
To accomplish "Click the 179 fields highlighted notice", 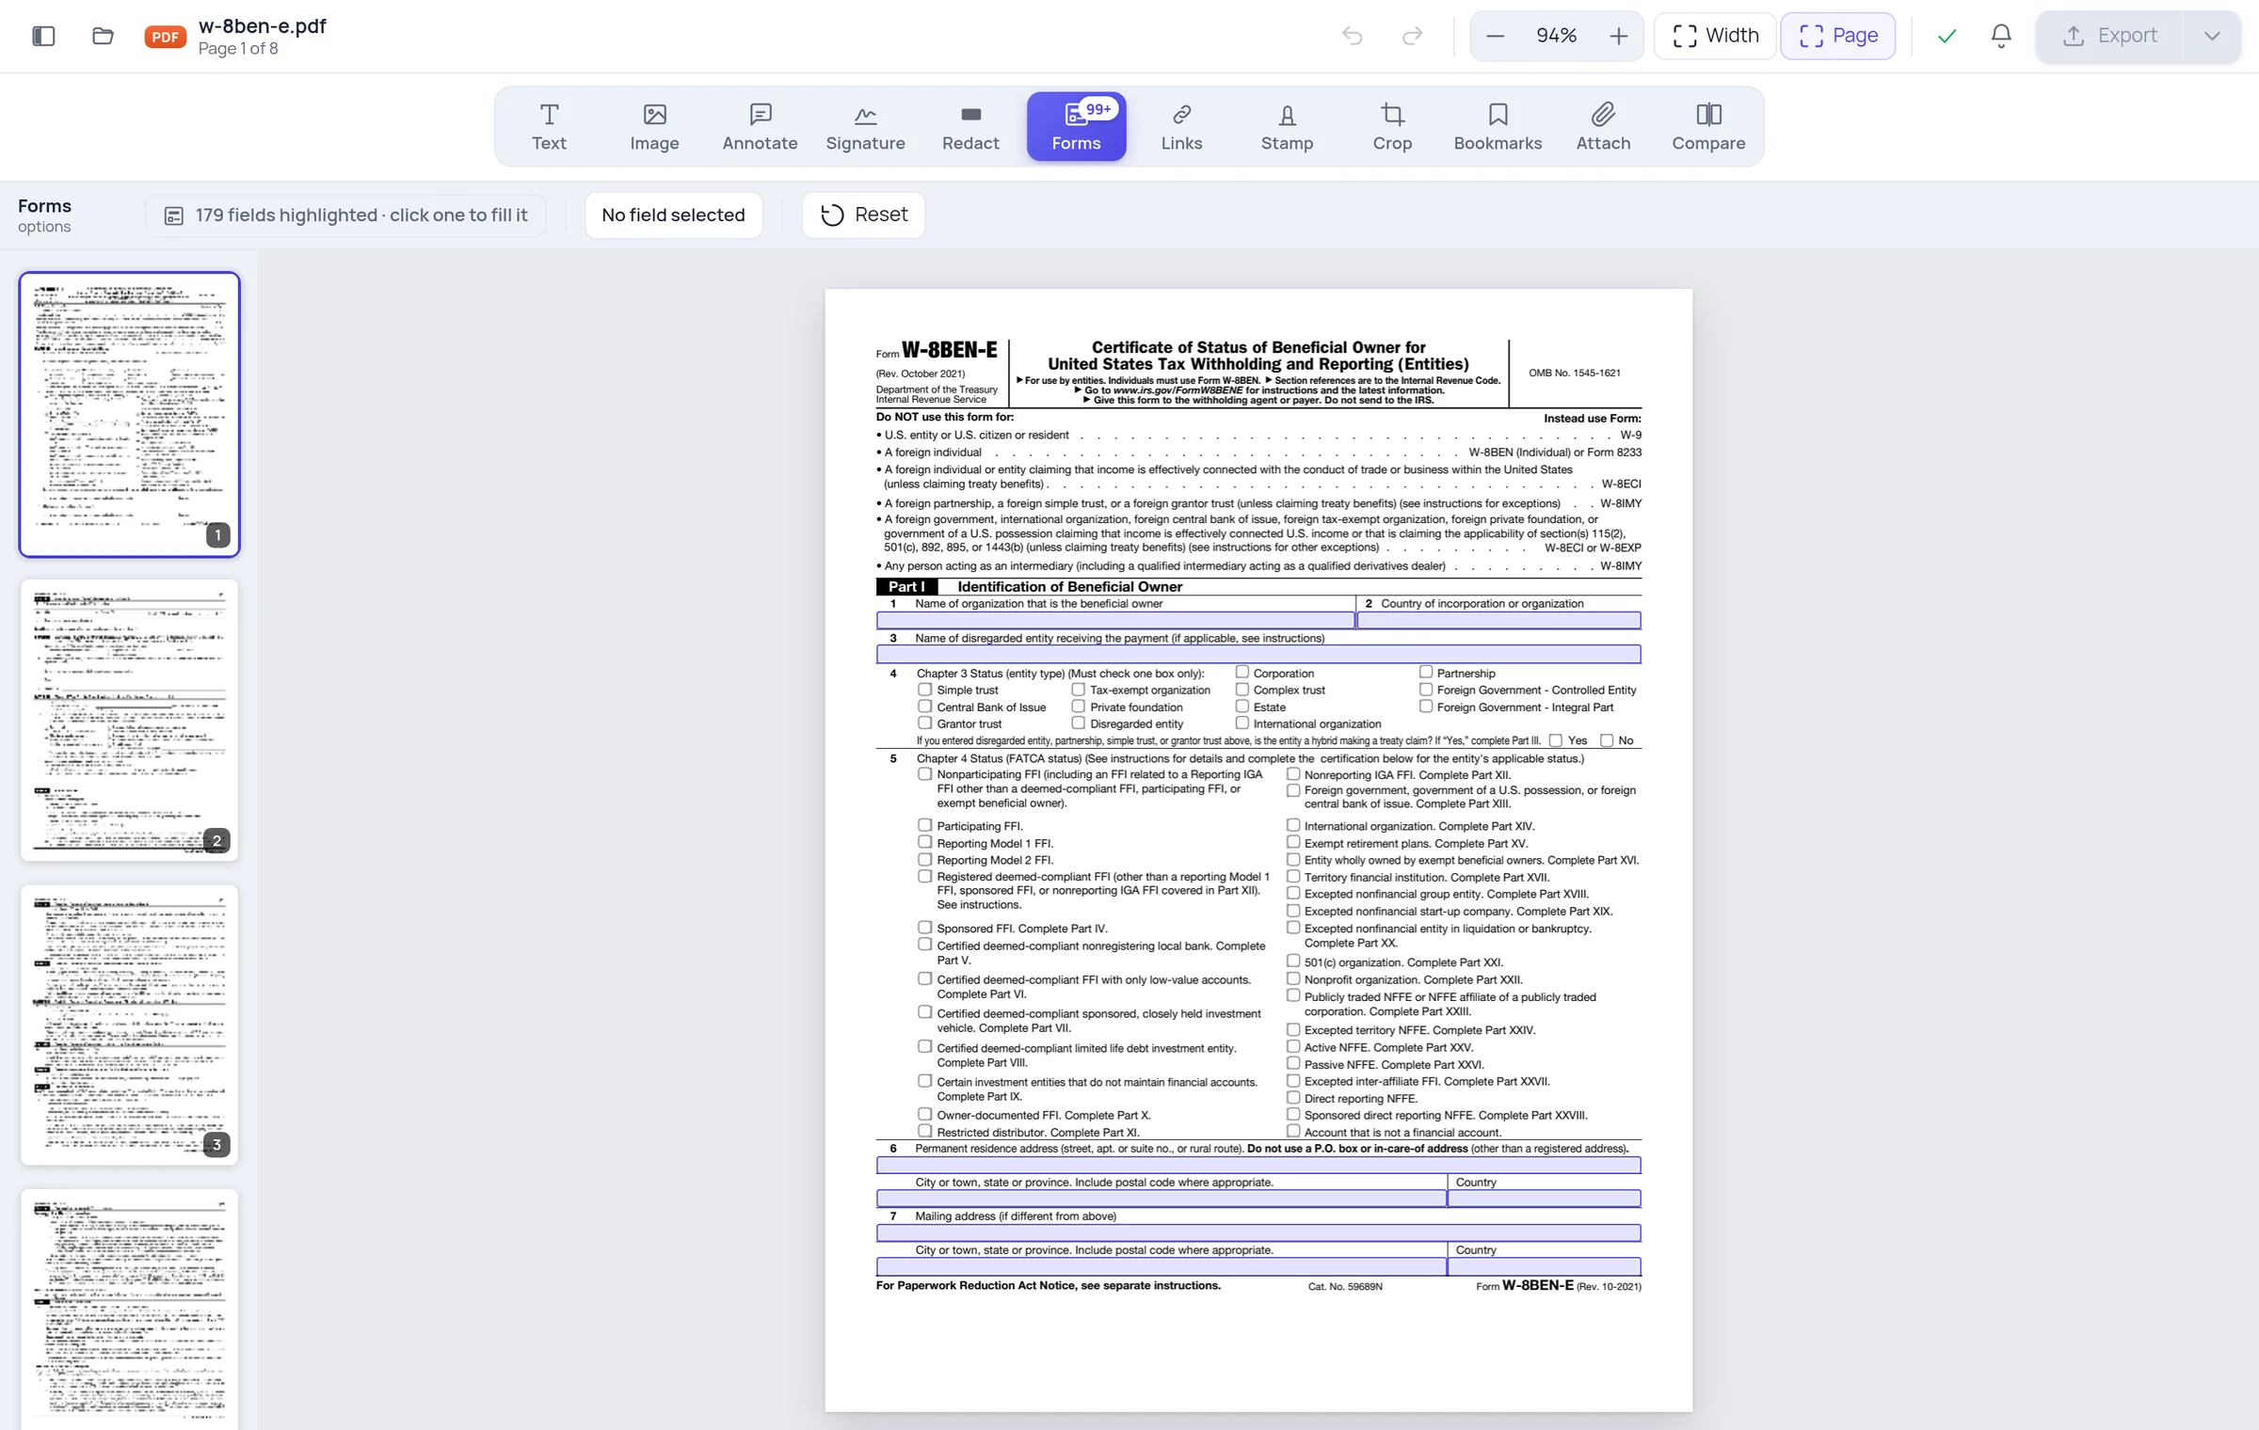I will click(345, 215).
